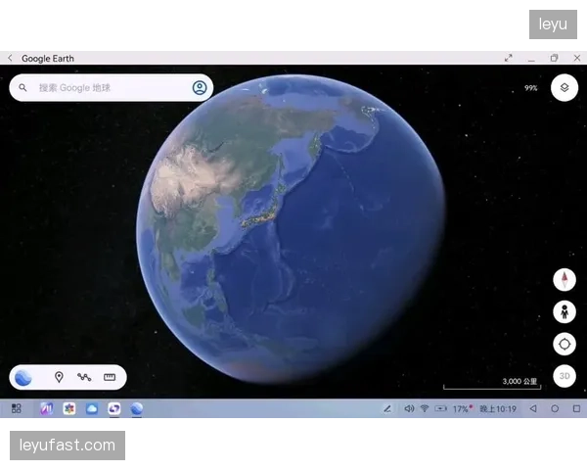587x470 pixels.
Task: Check the battery icon in the tray
Action: pos(440,408)
